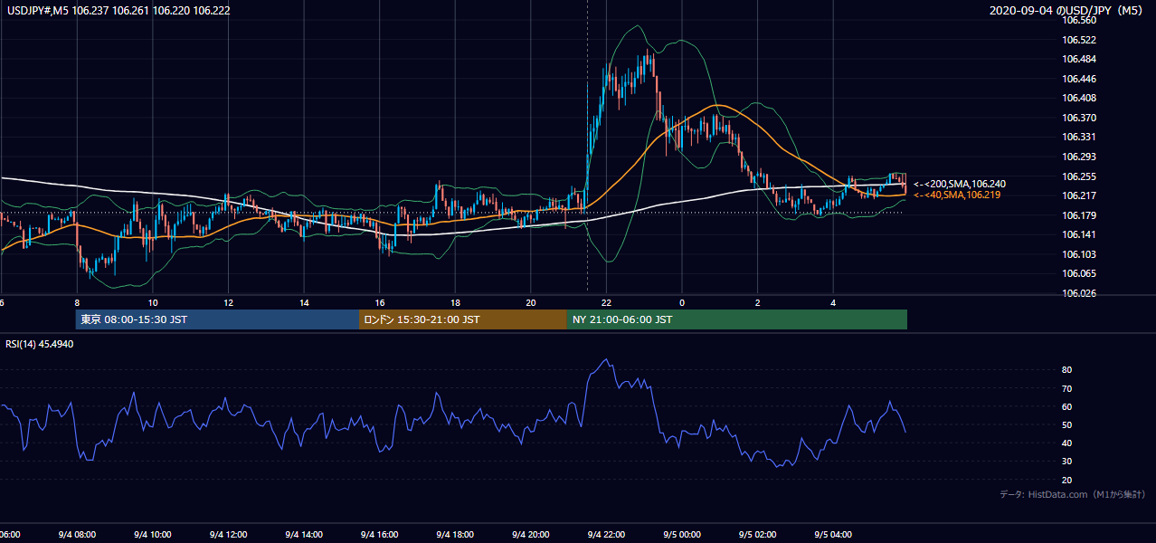Viewport: 1156px width, 543px height.
Task: Click hour tick 18 under price chart
Action: (455, 302)
